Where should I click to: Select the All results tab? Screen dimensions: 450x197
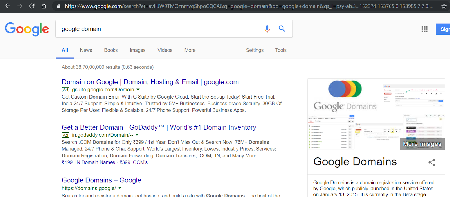pos(65,50)
